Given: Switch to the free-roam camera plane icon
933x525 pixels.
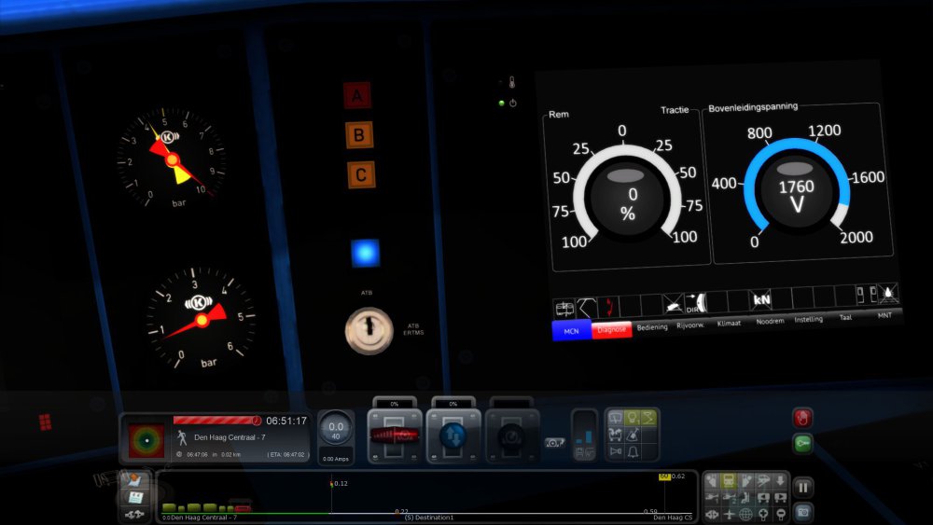Looking at the screenshot, I should tap(730, 514).
